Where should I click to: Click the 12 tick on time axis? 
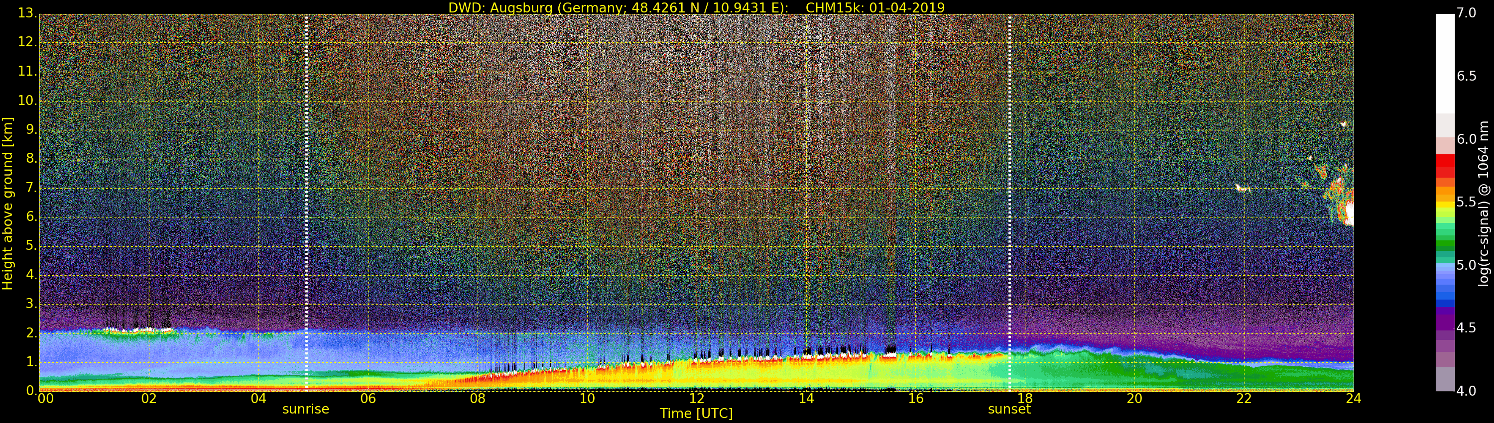pyautogui.click(x=697, y=399)
